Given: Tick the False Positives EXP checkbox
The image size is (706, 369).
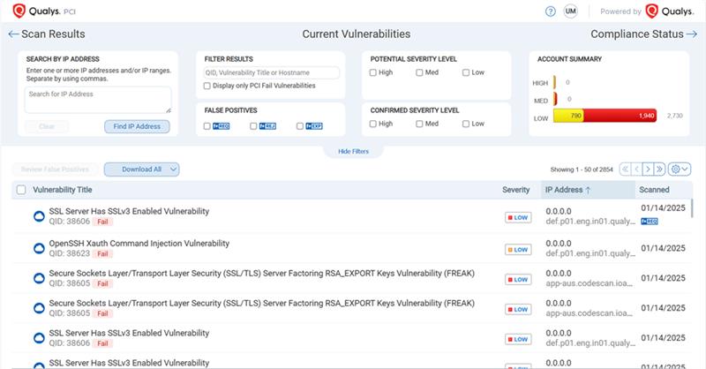Looking at the screenshot, I should [x=300, y=126].
